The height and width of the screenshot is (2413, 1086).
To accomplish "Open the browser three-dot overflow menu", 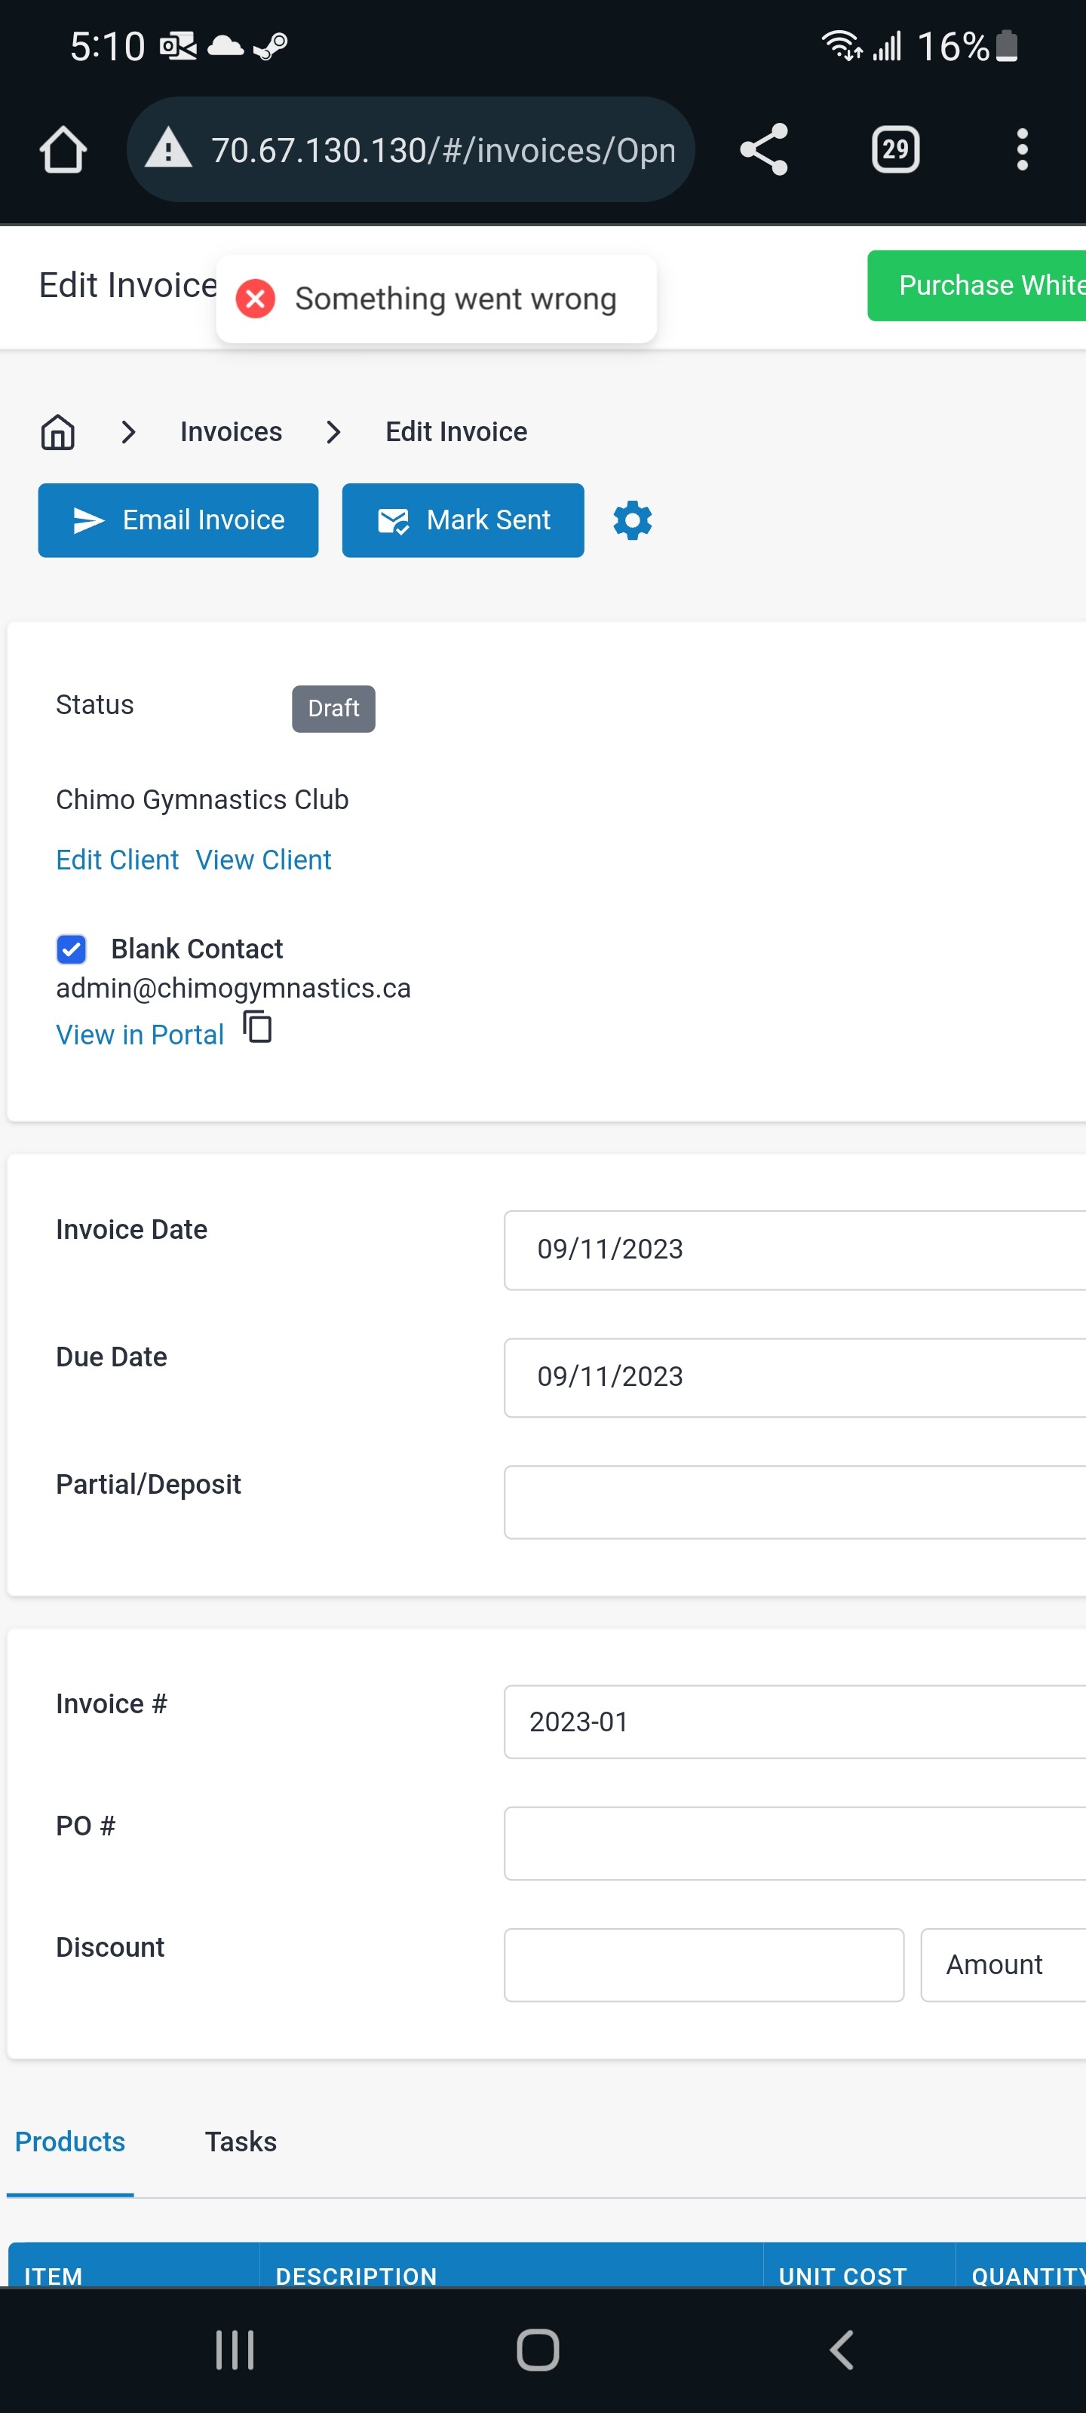I will [1021, 150].
